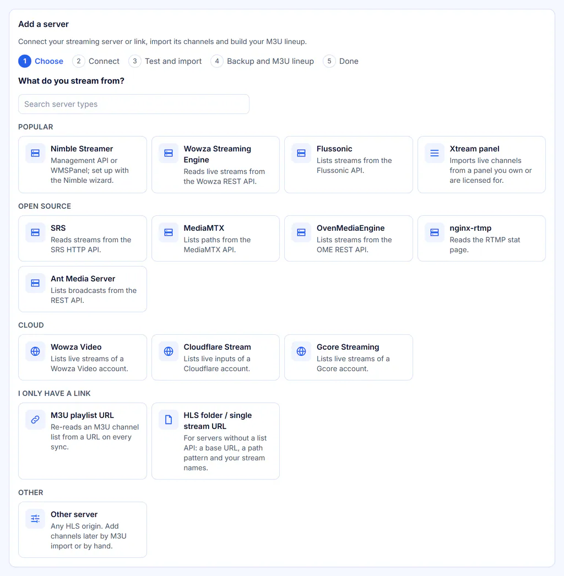The width and height of the screenshot is (564, 576).
Task: Click the OvenMediaEngine server icon
Action: tap(301, 232)
